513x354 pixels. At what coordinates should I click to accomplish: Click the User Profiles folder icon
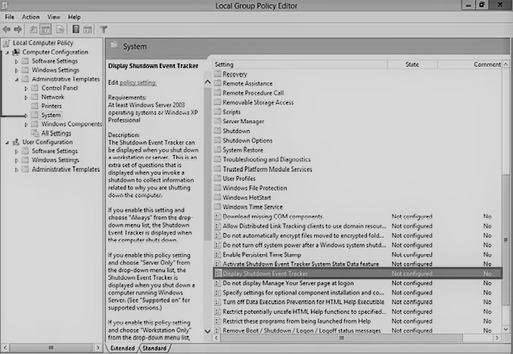(x=217, y=179)
